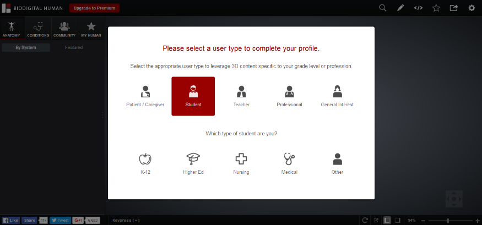
Task: Select Medical student type
Action: [289, 164]
